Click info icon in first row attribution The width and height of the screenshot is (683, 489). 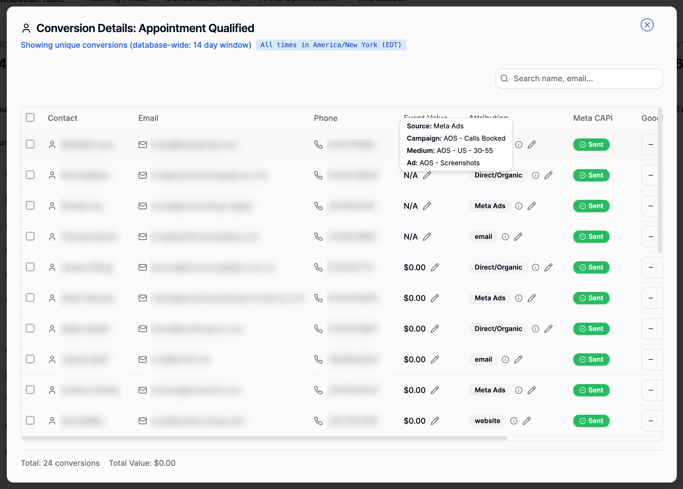point(519,145)
